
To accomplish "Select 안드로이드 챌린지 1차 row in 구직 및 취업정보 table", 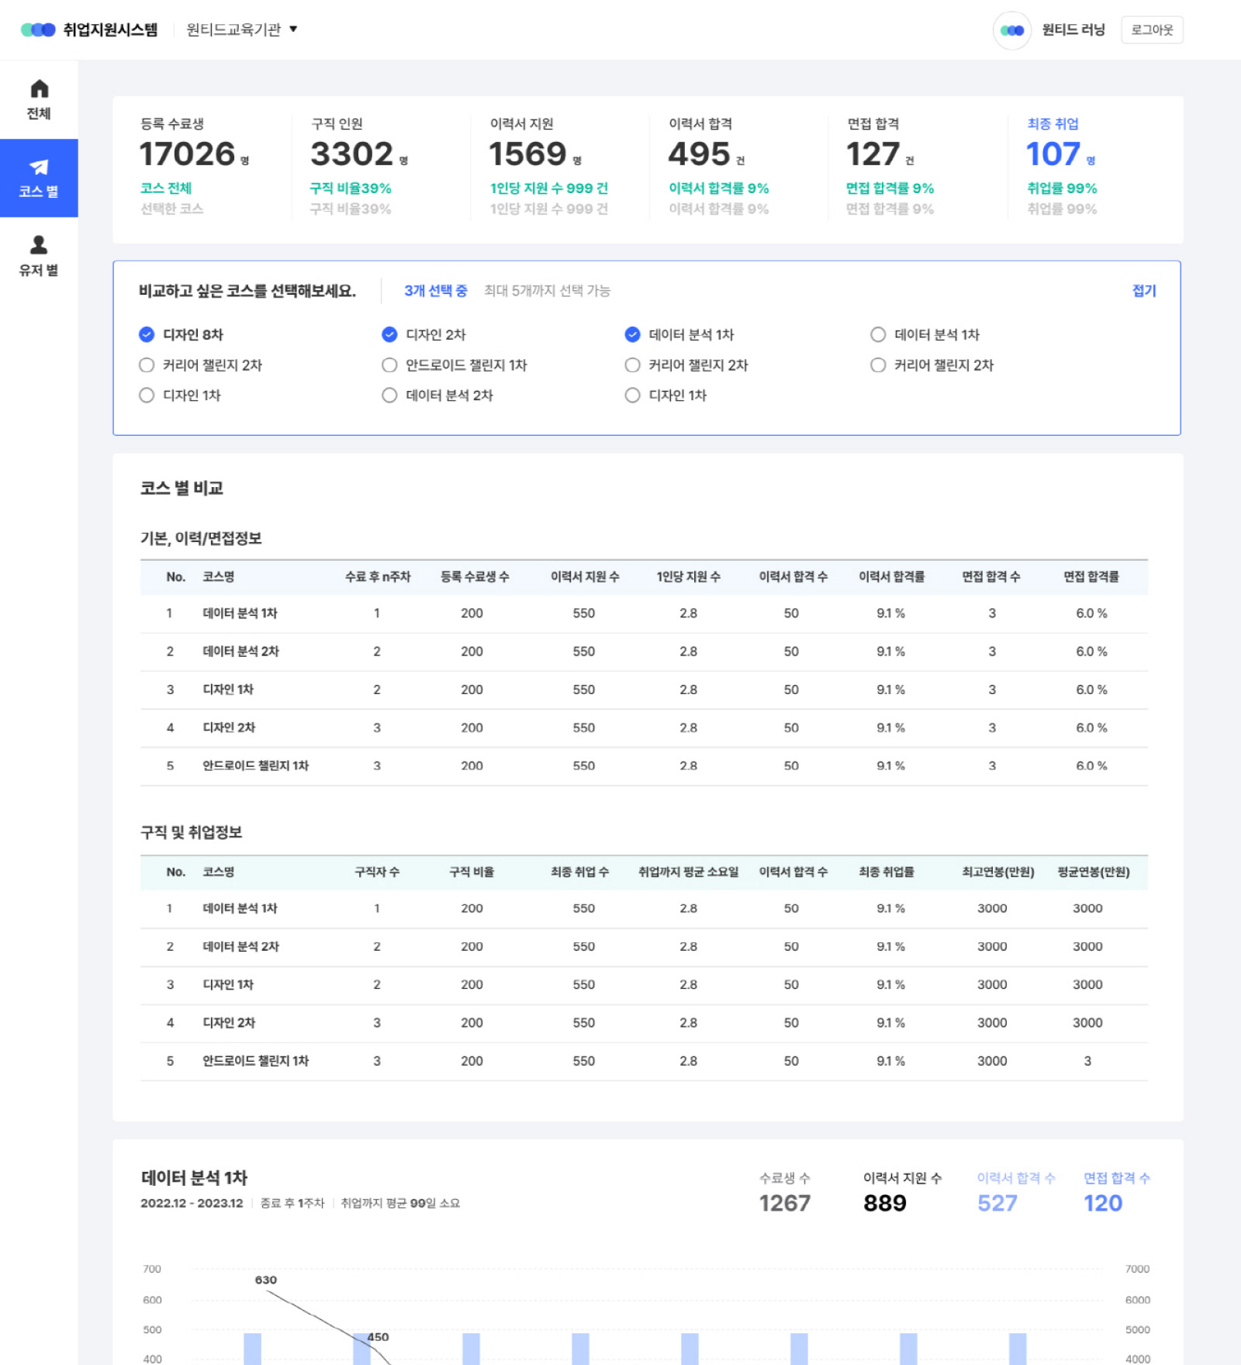I will 644,1061.
